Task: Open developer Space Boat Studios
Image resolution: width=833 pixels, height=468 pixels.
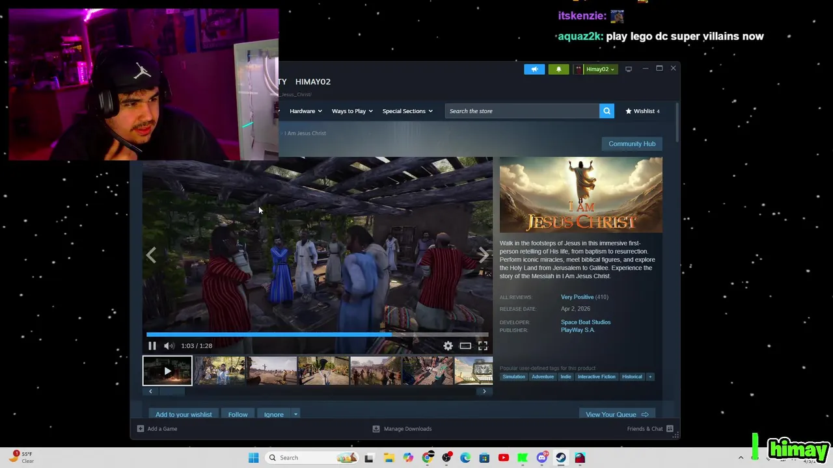Action: pyautogui.click(x=586, y=322)
